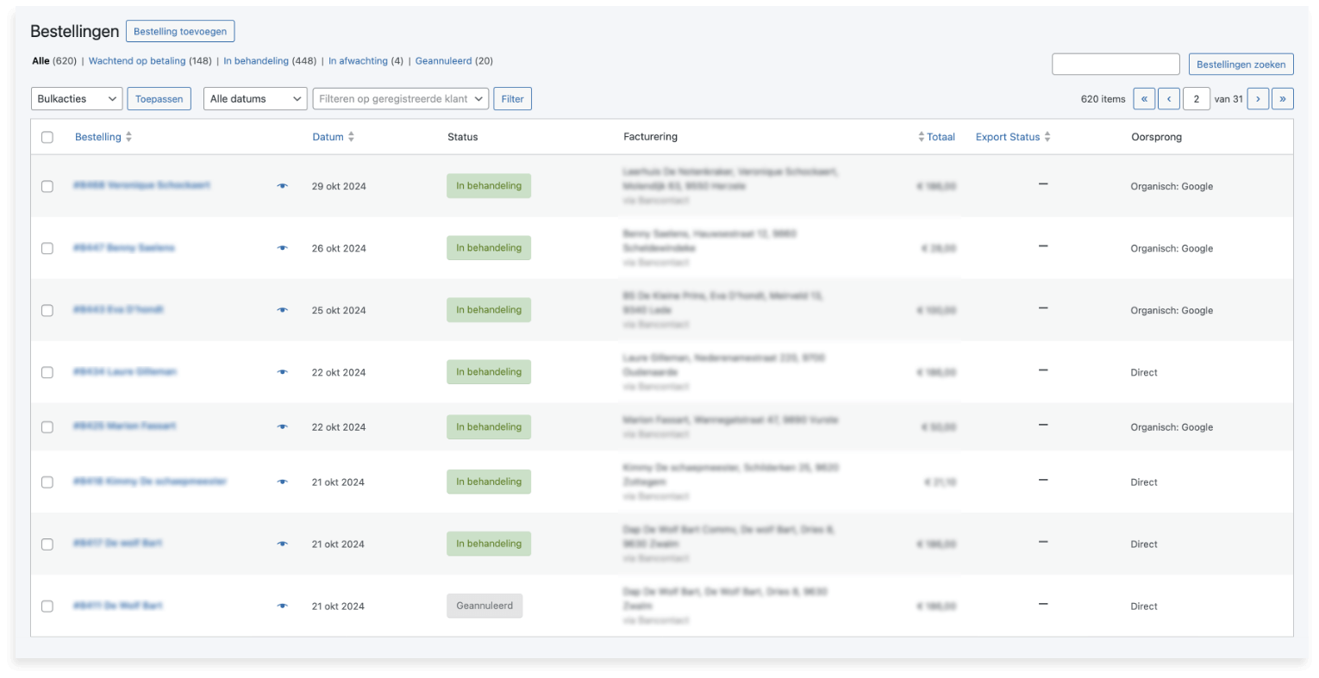Image resolution: width=1319 pixels, height=678 pixels.
Task: Check the box on the Geannuleerd order row
Action: (x=47, y=606)
